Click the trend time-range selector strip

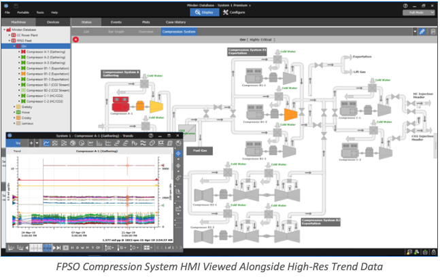pyautogui.click(x=41, y=248)
